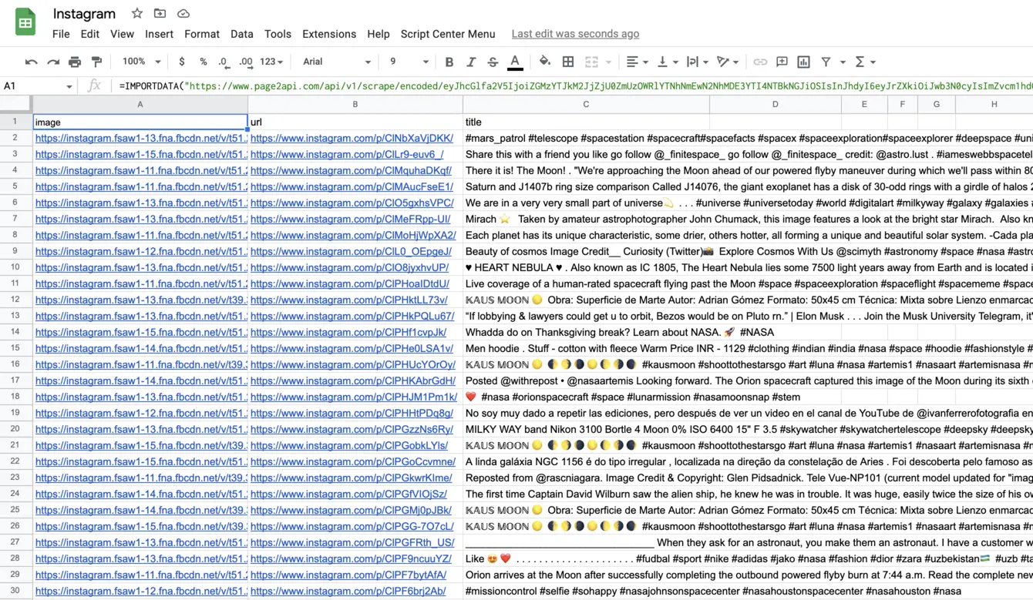
Task: Expand the filter views arrow
Action: coord(843,62)
